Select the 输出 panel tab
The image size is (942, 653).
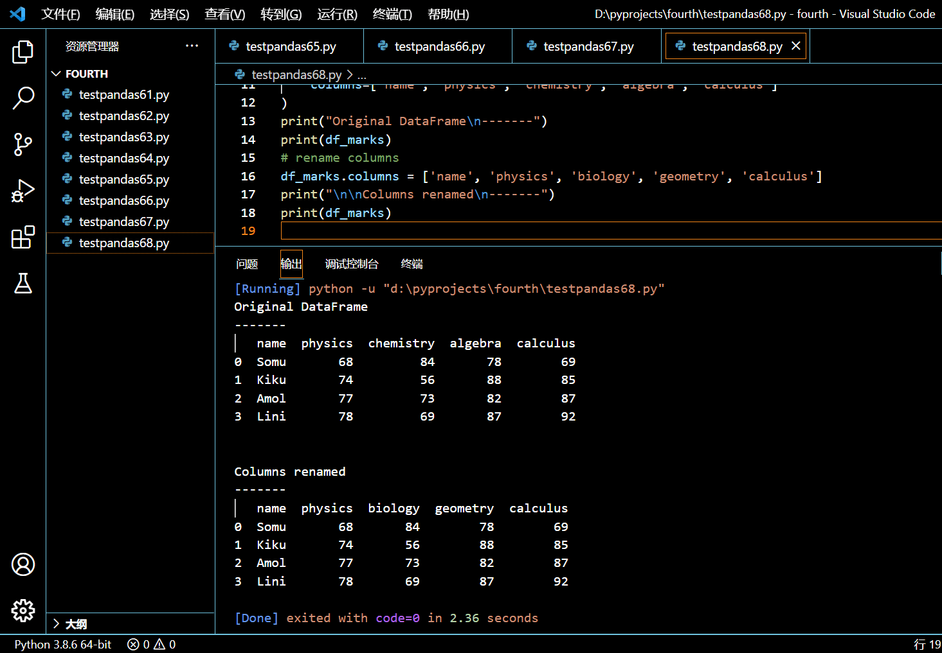point(291,264)
